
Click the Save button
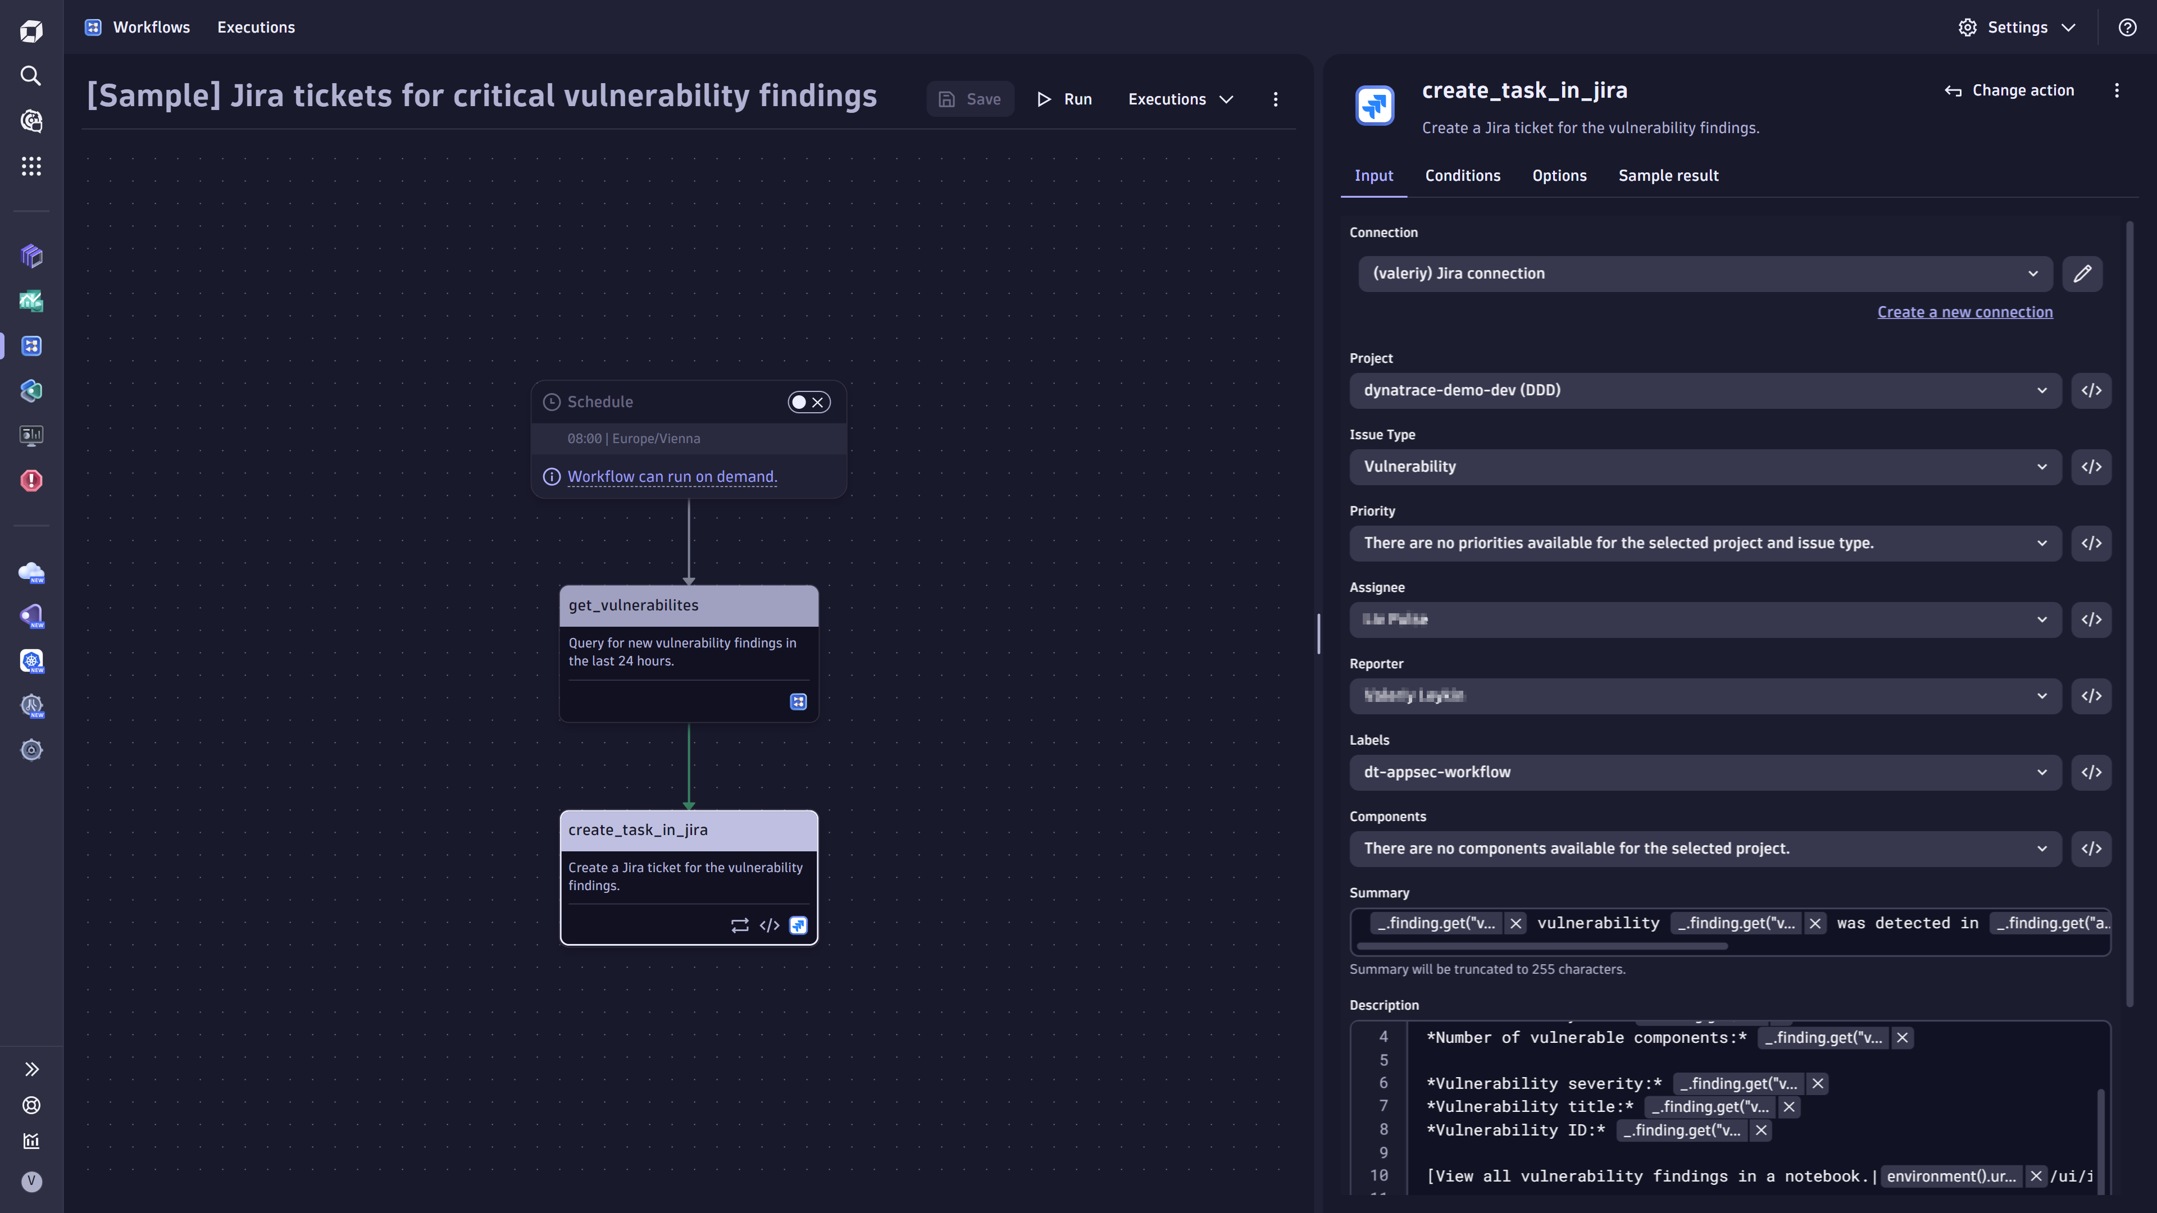[970, 99]
